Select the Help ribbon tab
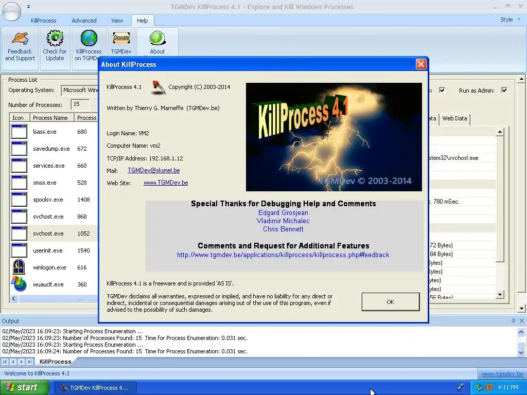This screenshot has height=395, width=527. point(142,21)
